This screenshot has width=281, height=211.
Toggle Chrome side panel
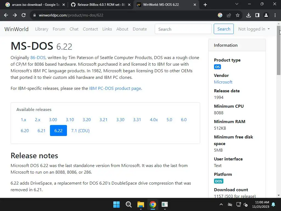(x=257, y=15)
